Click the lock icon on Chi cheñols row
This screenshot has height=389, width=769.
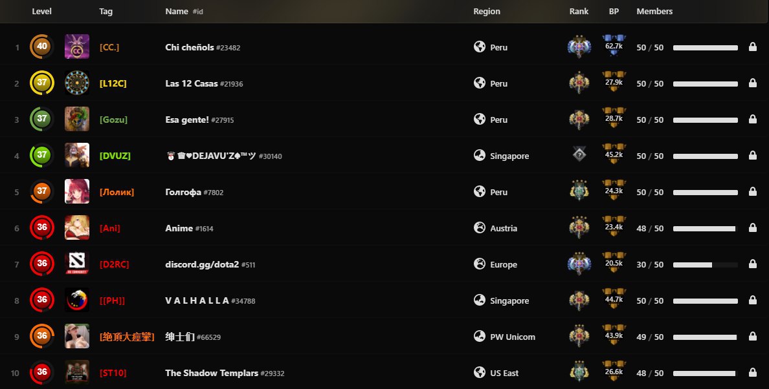(x=752, y=47)
